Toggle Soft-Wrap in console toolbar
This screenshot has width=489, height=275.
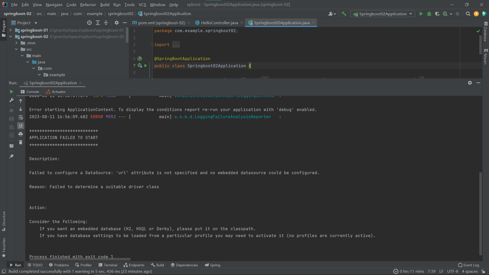click(x=21, y=118)
